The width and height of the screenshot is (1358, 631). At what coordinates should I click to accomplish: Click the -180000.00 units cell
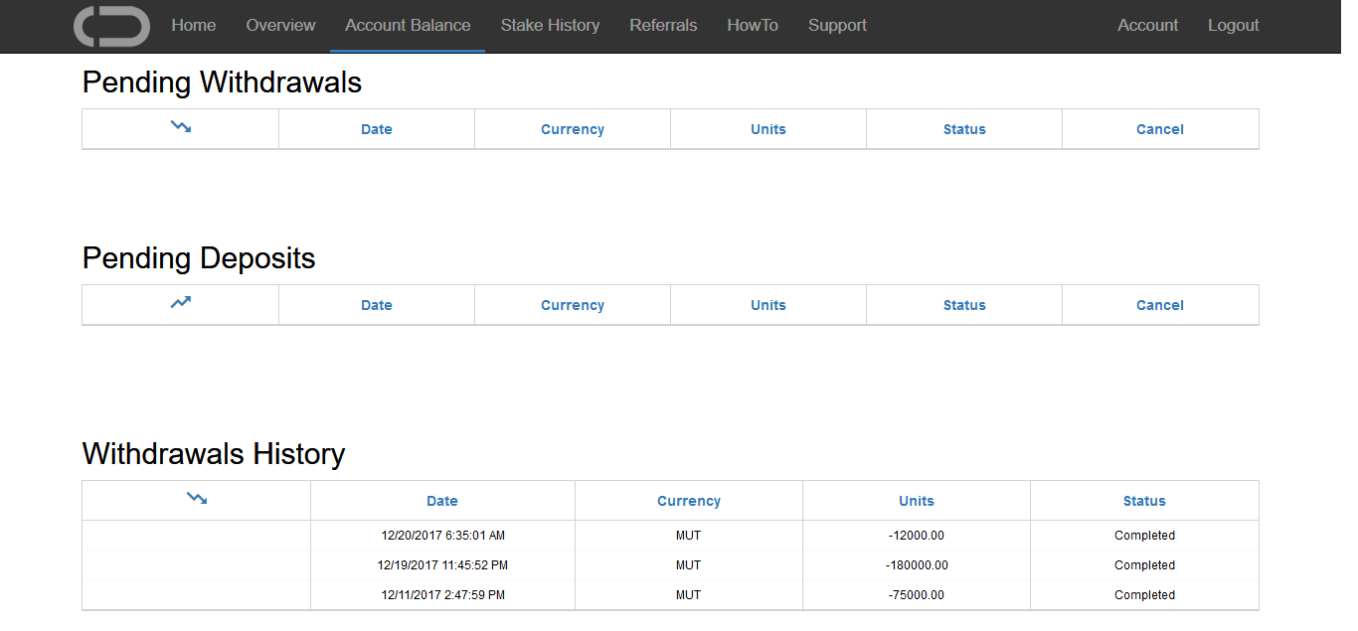click(x=916, y=564)
